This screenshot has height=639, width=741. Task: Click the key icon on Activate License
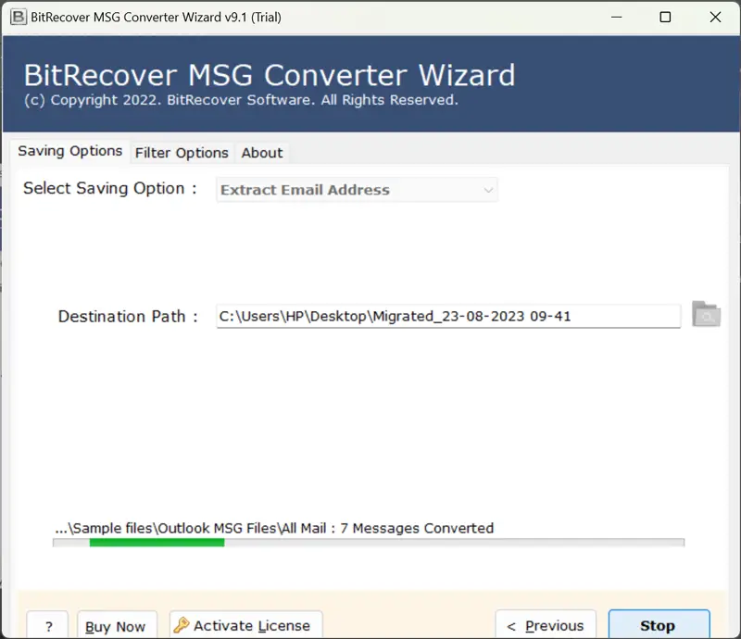click(182, 626)
